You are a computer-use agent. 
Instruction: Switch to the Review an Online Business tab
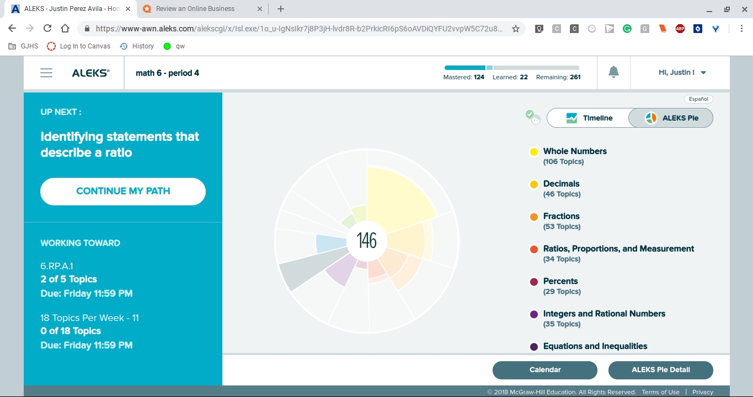(196, 9)
